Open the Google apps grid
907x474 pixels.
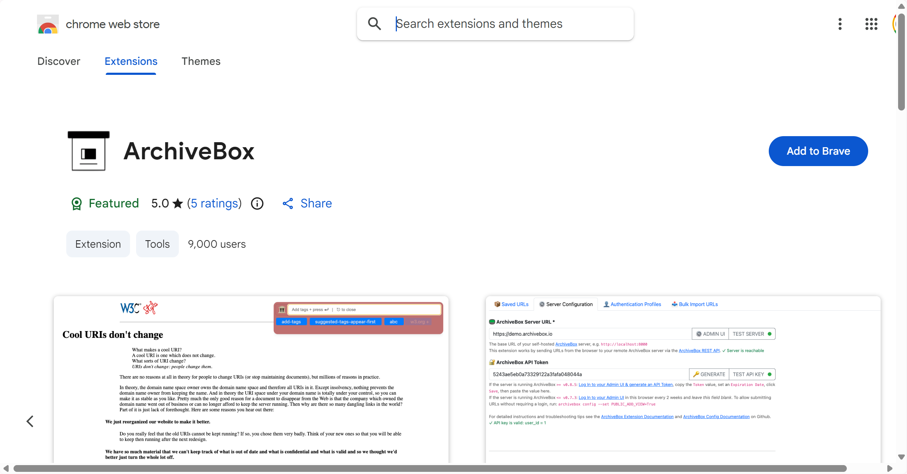(871, 24)
